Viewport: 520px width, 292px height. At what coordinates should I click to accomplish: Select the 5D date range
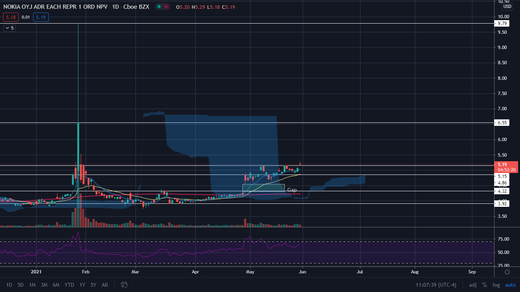click(x=21, y=285)
